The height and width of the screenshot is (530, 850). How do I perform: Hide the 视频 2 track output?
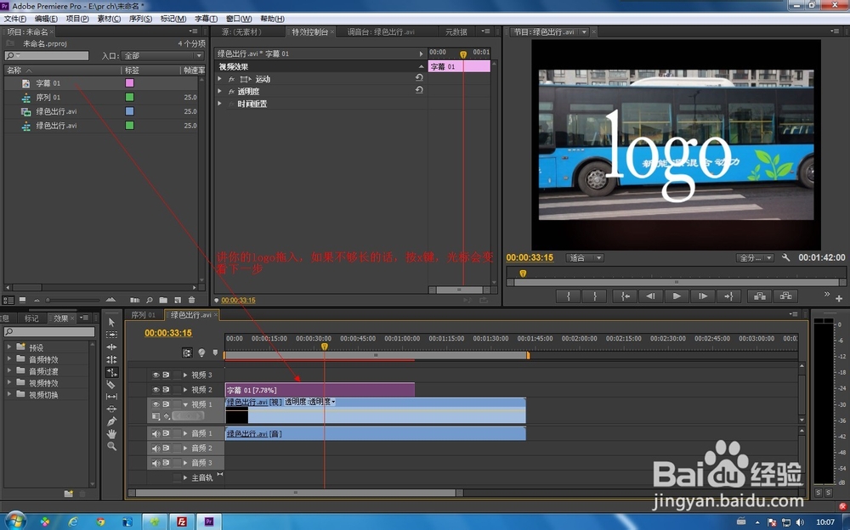[x=156, y=390]
